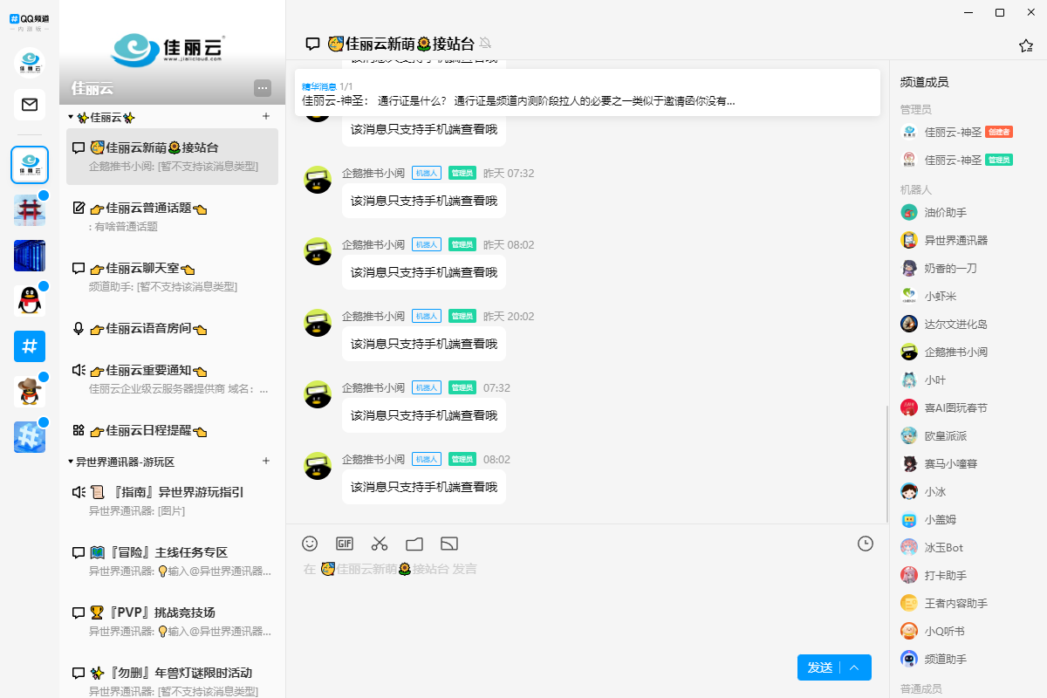Open the light blue hash guild icon

[30, 437]
